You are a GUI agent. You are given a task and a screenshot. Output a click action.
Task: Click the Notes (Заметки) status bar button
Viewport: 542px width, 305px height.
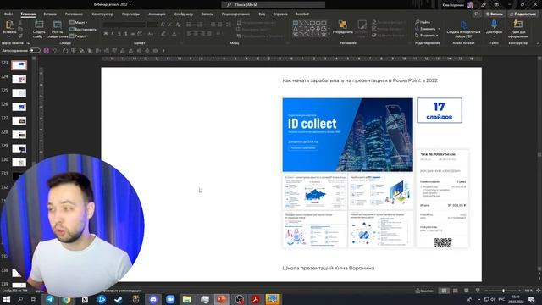pos(424,291)
